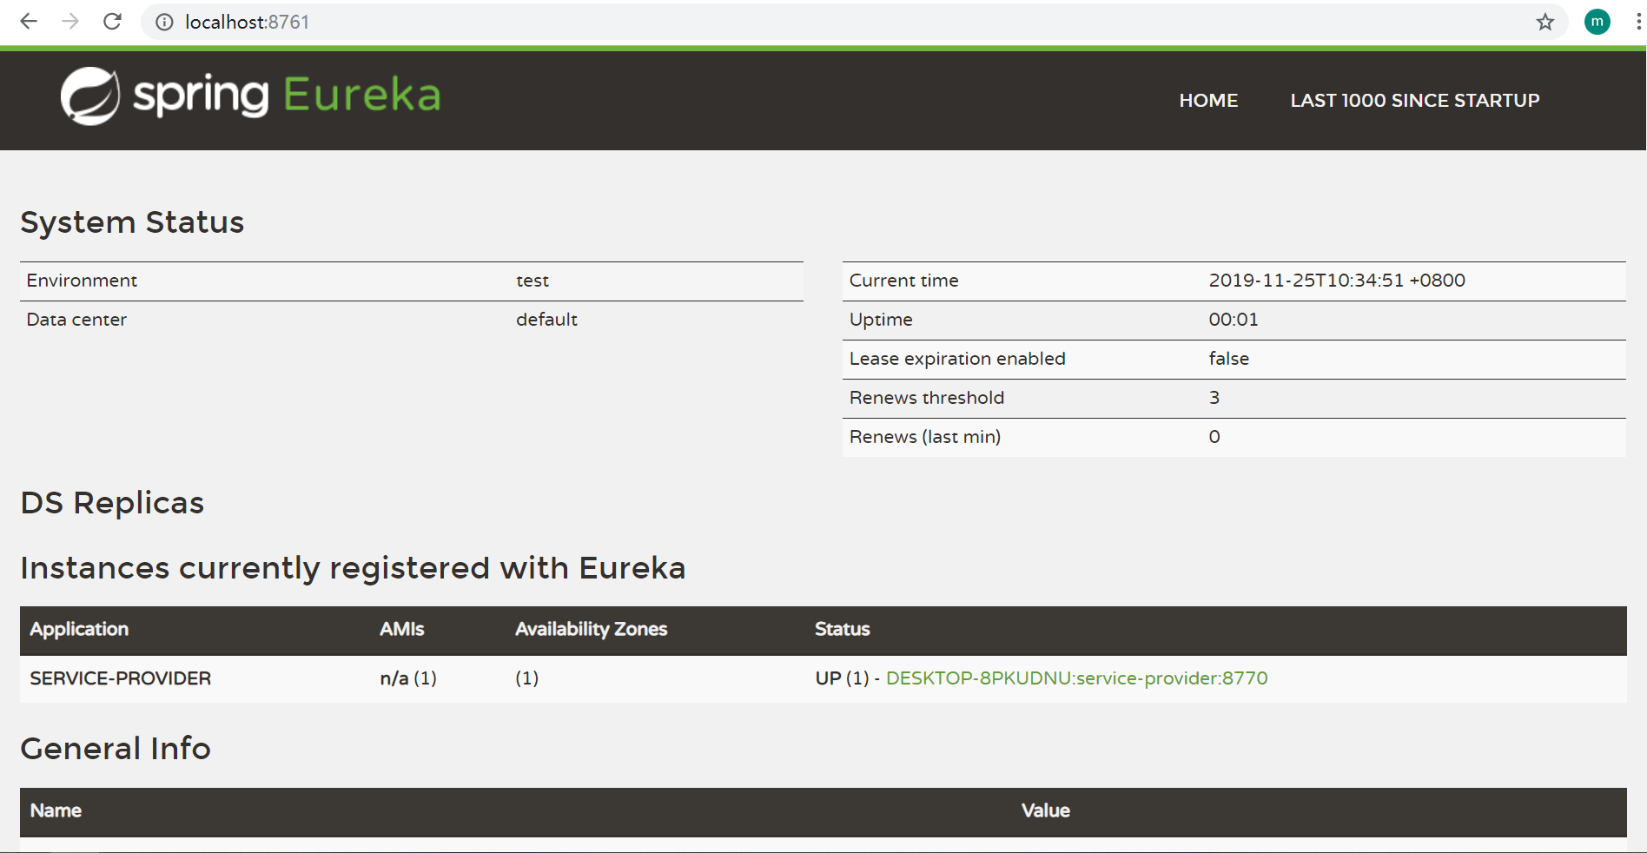Go to the HOME nav item
This screenshot has width=1647, height=853.
point(1207,101)
